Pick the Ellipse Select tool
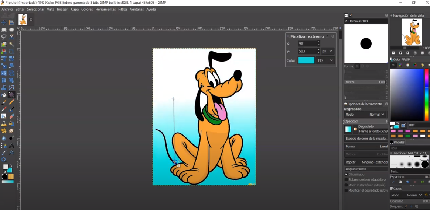Viewport: 430px width, 210px height. click(x=11, y=29)
